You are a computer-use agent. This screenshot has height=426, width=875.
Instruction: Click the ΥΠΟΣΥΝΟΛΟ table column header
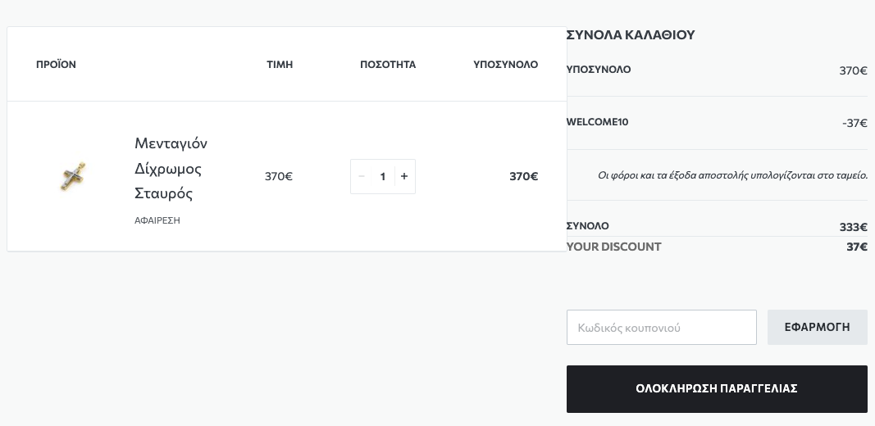[506, 65]
